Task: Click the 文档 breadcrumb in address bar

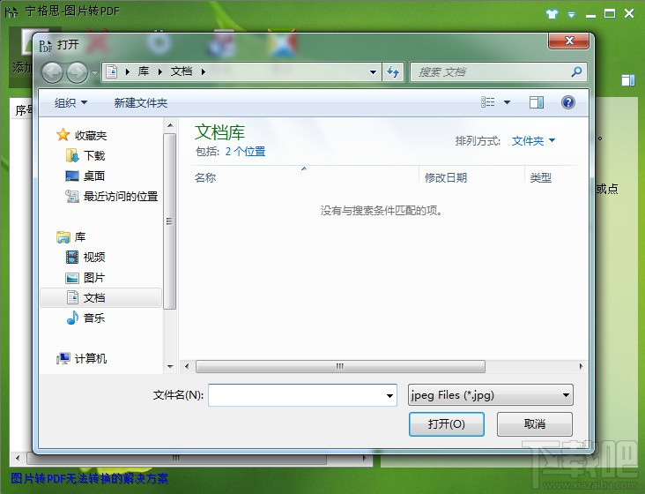Action: pyautogui.click(x=182, y=71)
